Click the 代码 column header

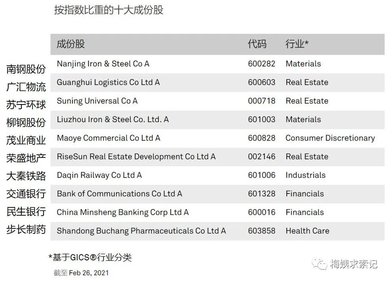257,44
